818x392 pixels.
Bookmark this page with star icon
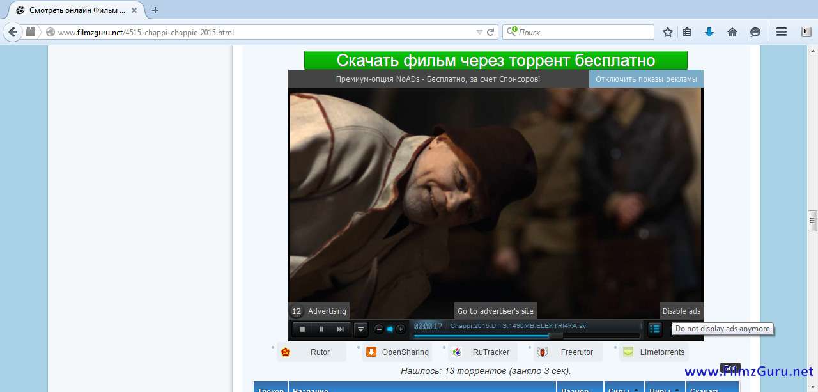668,32
